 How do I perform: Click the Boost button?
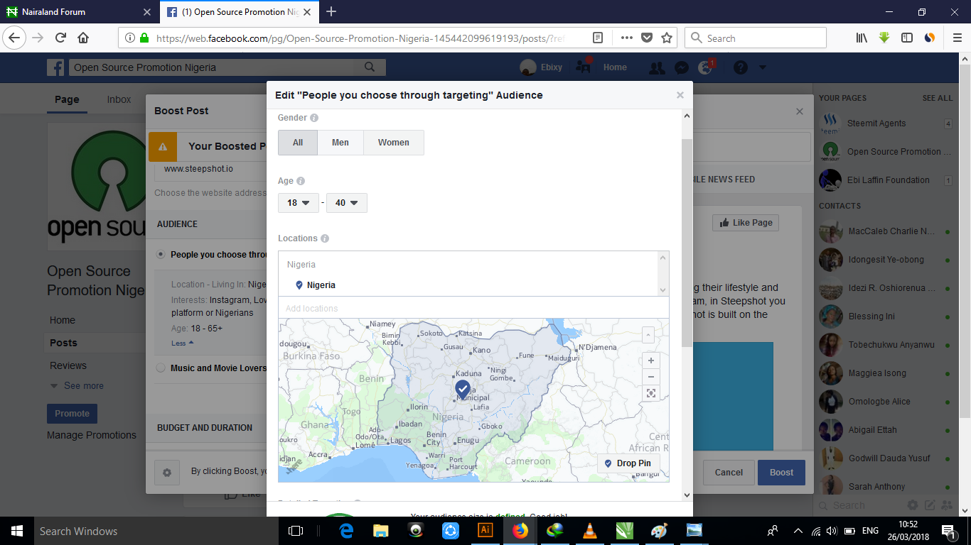[x=781, y=473]
